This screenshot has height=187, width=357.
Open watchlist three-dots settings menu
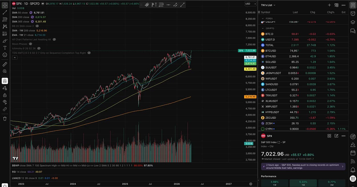point(344,5)
